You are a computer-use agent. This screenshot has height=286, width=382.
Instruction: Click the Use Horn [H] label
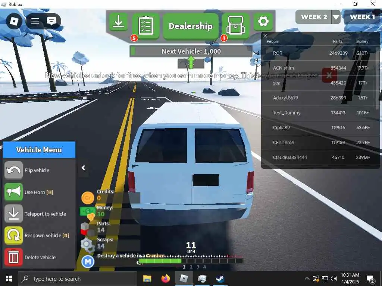point(39,192)
